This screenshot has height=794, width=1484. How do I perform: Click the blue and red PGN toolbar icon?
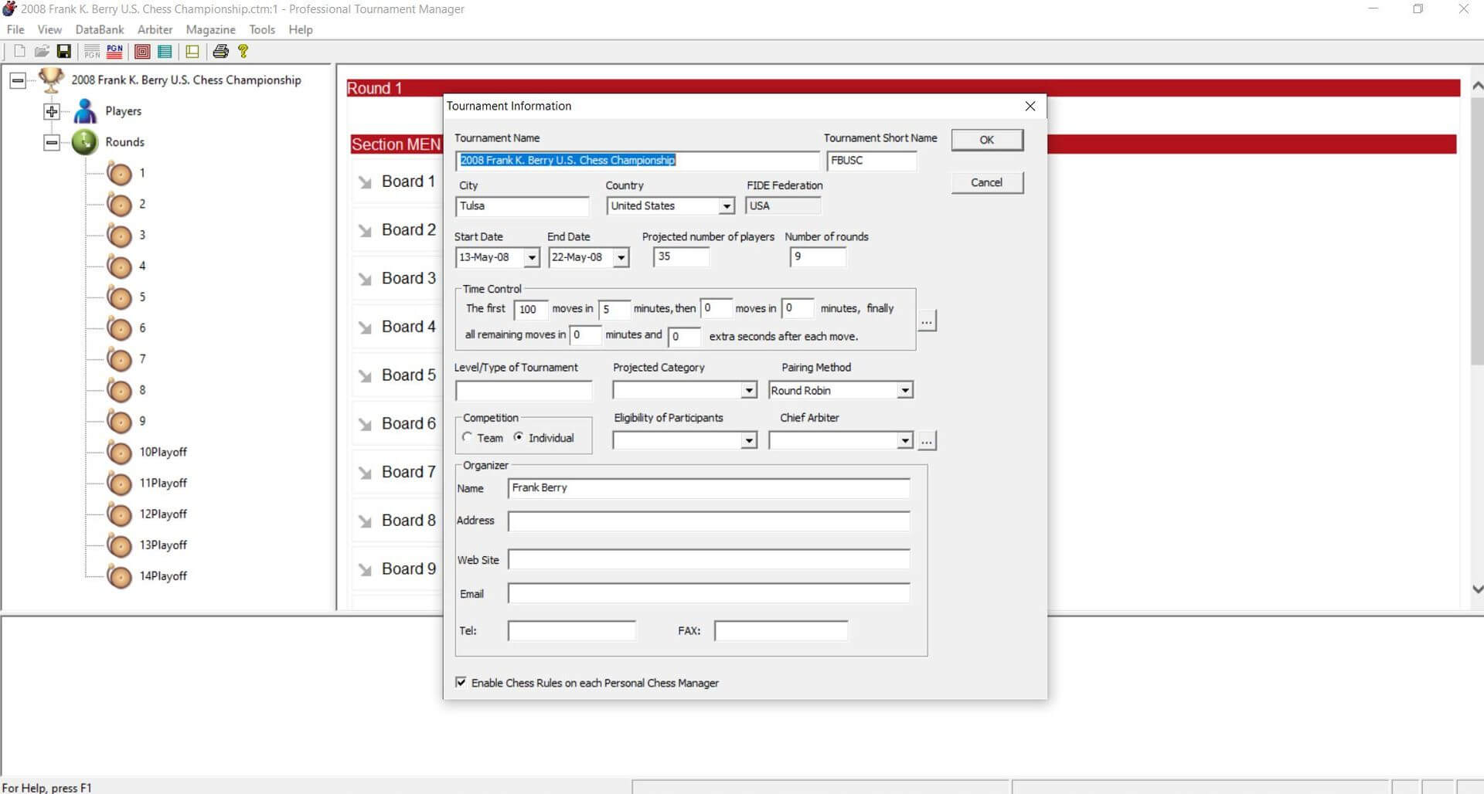tap(114, 52)
